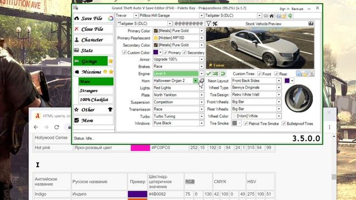Click the eraser clear icon near Custom Tires
The height and width of the screenshot is (200, 356).
[x=311, y=73]
